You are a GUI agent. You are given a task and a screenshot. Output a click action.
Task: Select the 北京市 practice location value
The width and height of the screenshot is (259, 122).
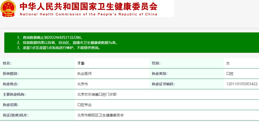point(83,84)
